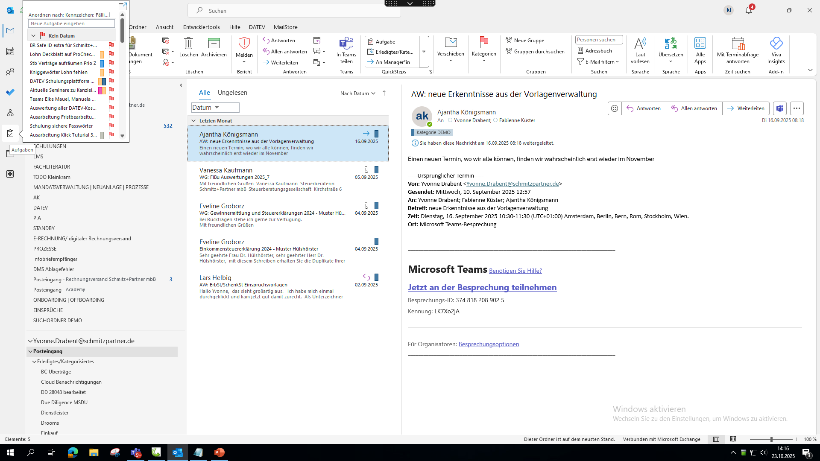The height and width of the screenshot is (461, 820).
Task: Collapse the ribbon with the chevron
Action: (x=810, y=70)
